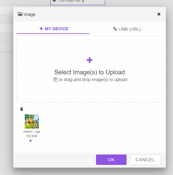Click the Drop images here field behind dialog

(x=78, y=2)
